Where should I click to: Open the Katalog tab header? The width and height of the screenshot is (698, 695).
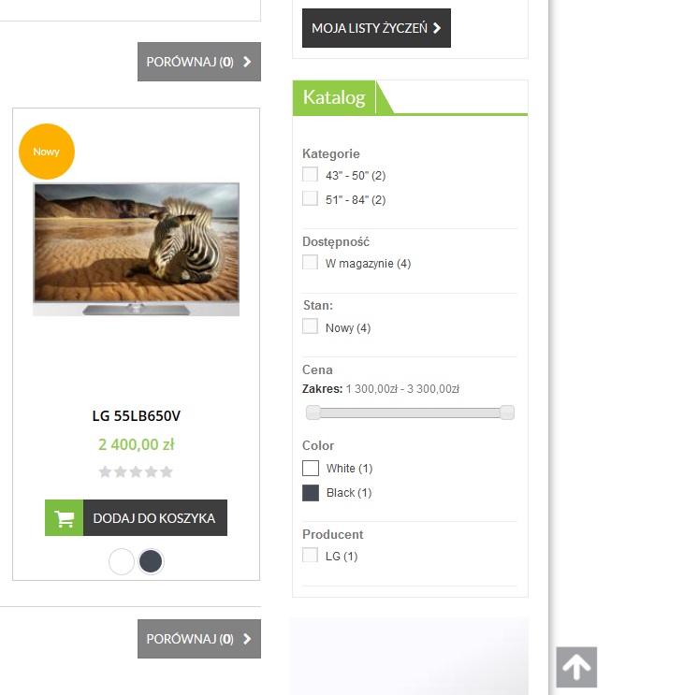tap(334, 97)
